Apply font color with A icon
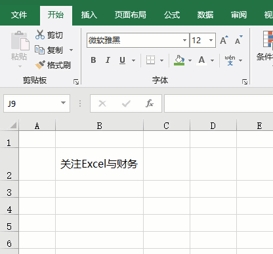 (x=201, y=60)
